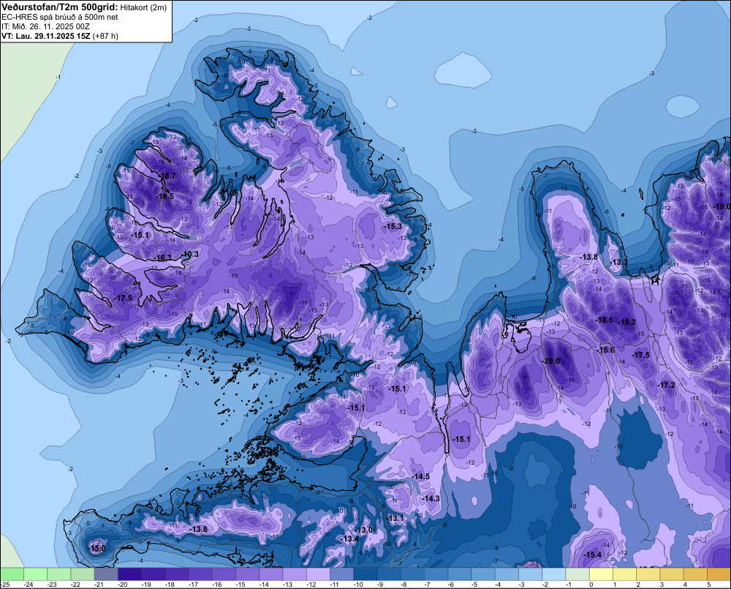This screenshot has height=589, width=731.
Task: Click darkest purple legend swatch between -20 and -19
Action: tap(129, 574)
